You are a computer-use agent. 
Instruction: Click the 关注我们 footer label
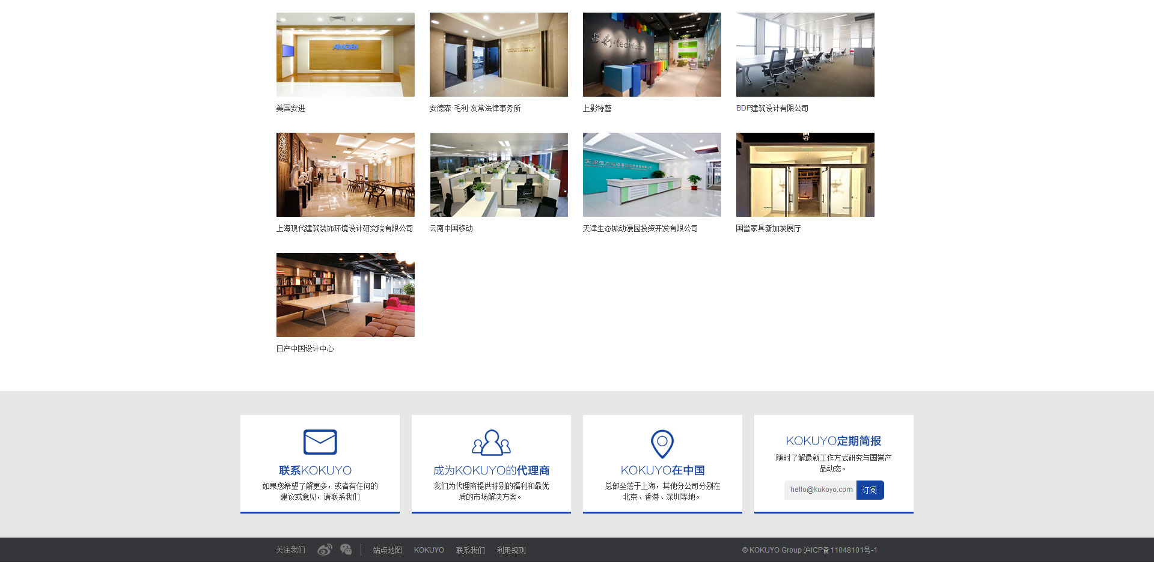[x=291, y=550]
